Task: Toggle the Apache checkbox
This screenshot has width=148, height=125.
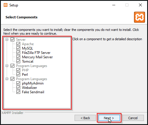Action: click(18, 44)
